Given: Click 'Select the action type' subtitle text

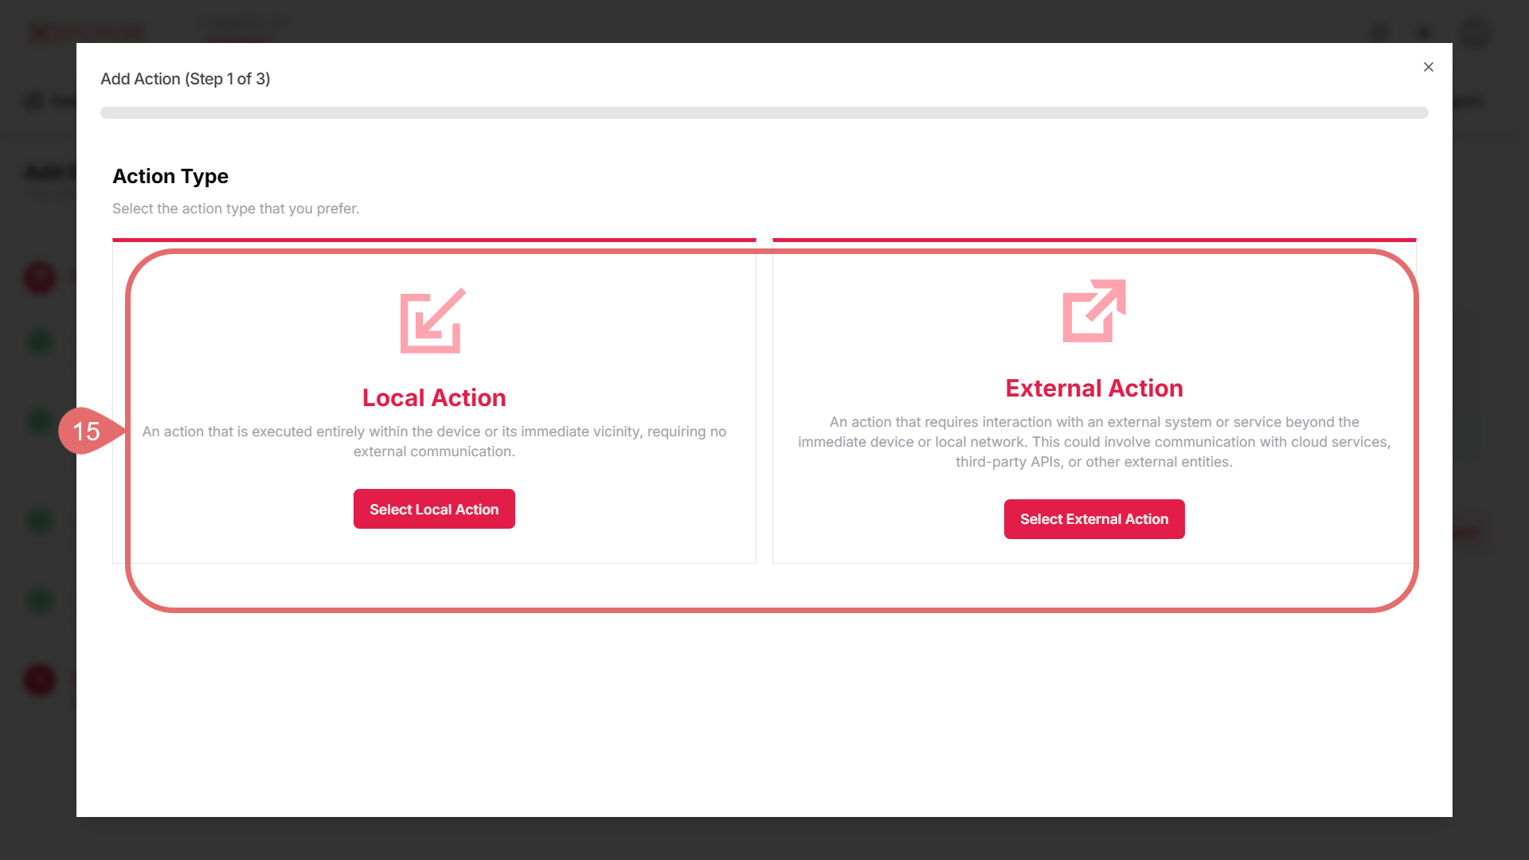Looking at the screenshot, I should pos(236,209).
